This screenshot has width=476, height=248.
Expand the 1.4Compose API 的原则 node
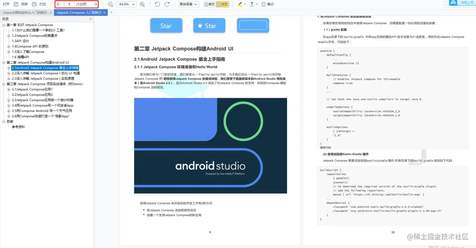point(9,46)
